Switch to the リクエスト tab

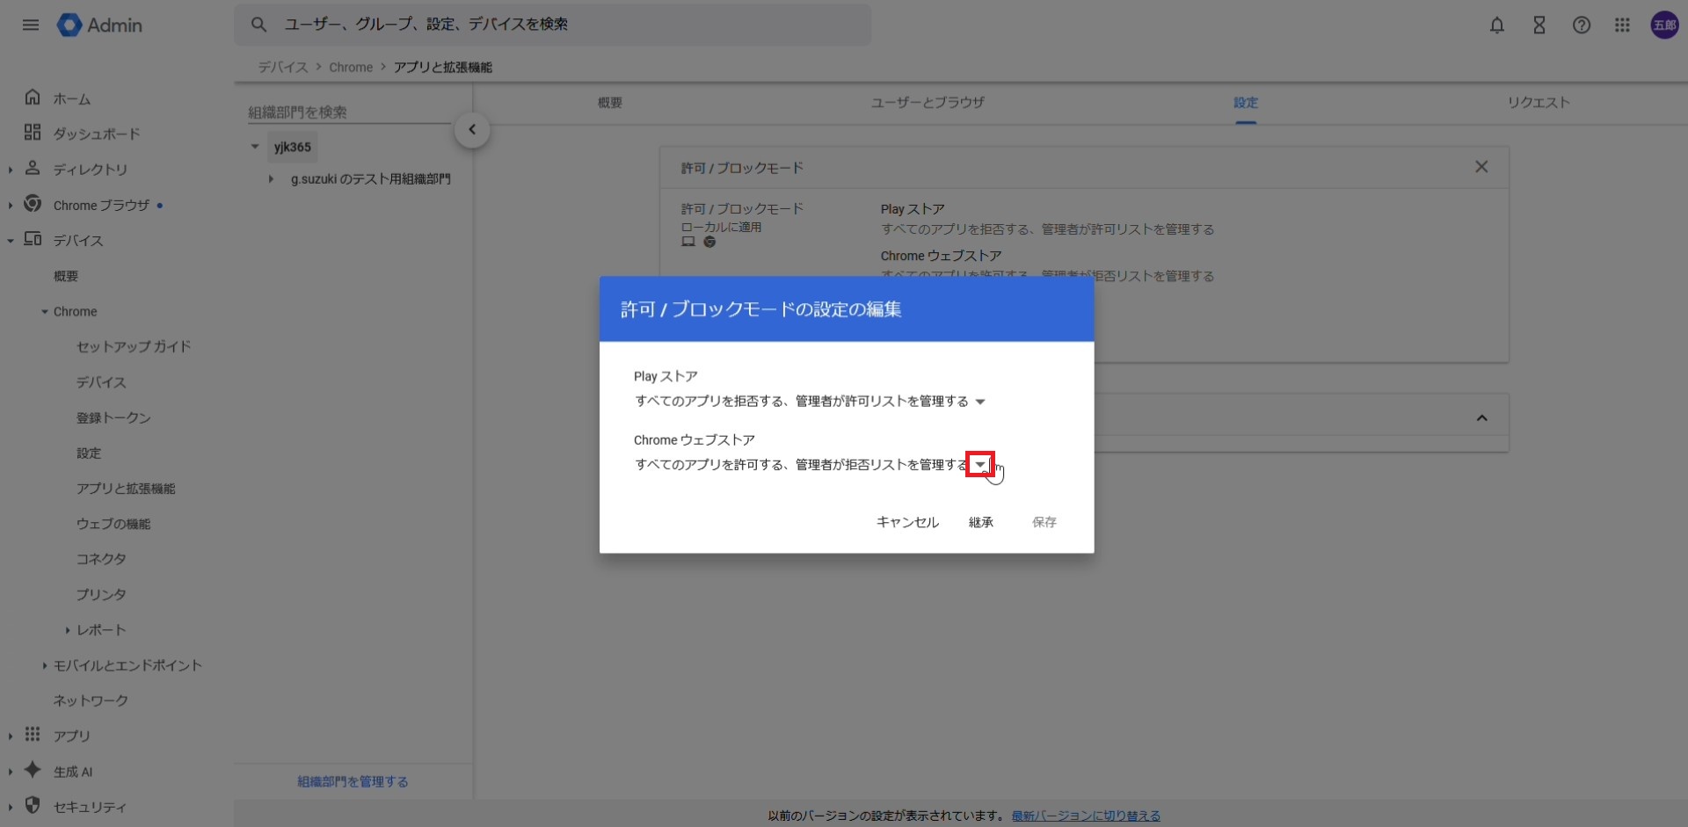pos(1538,103)
